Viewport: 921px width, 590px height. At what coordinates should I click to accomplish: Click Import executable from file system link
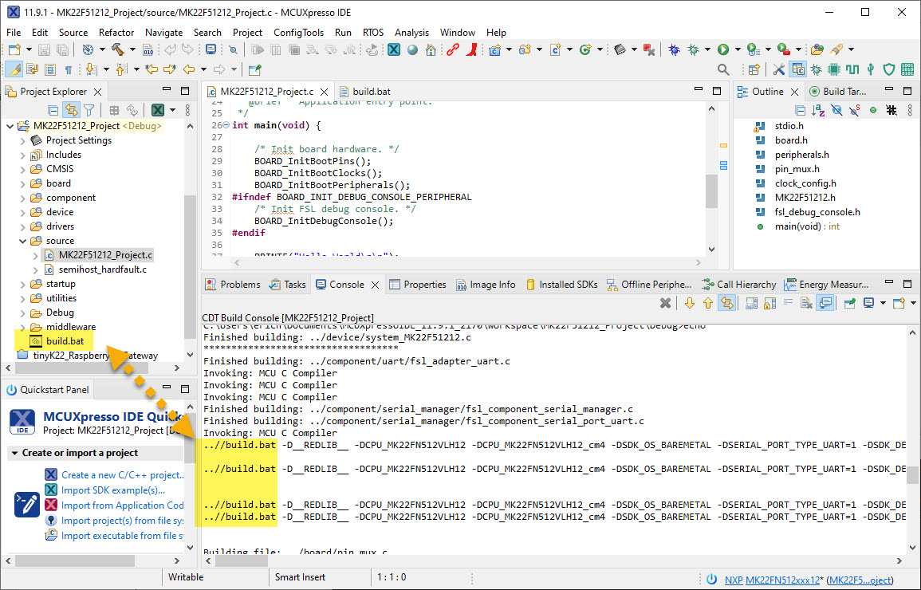(122, 536)
